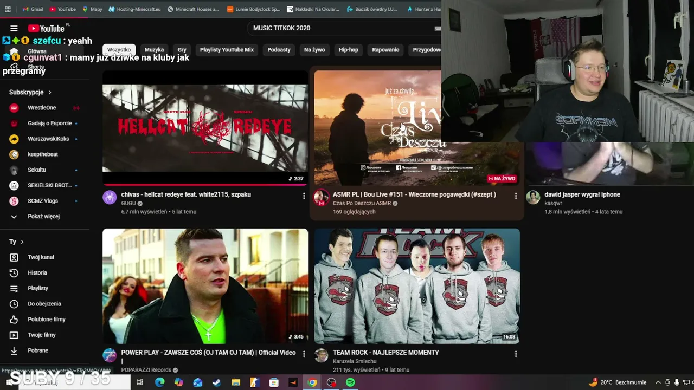Image resolution: width=694 pixels, height=390 pixels.
Task: Open the Czas Po Deszczu ASMR channel name
Action: point(362,203)
